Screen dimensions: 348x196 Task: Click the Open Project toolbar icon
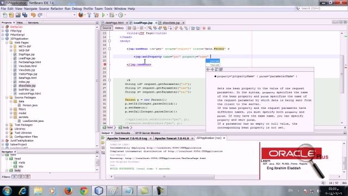pyautogui.click(x=18, y=15)
